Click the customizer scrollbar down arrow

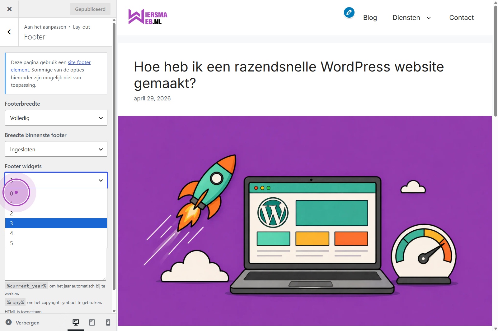pos(114,311)
